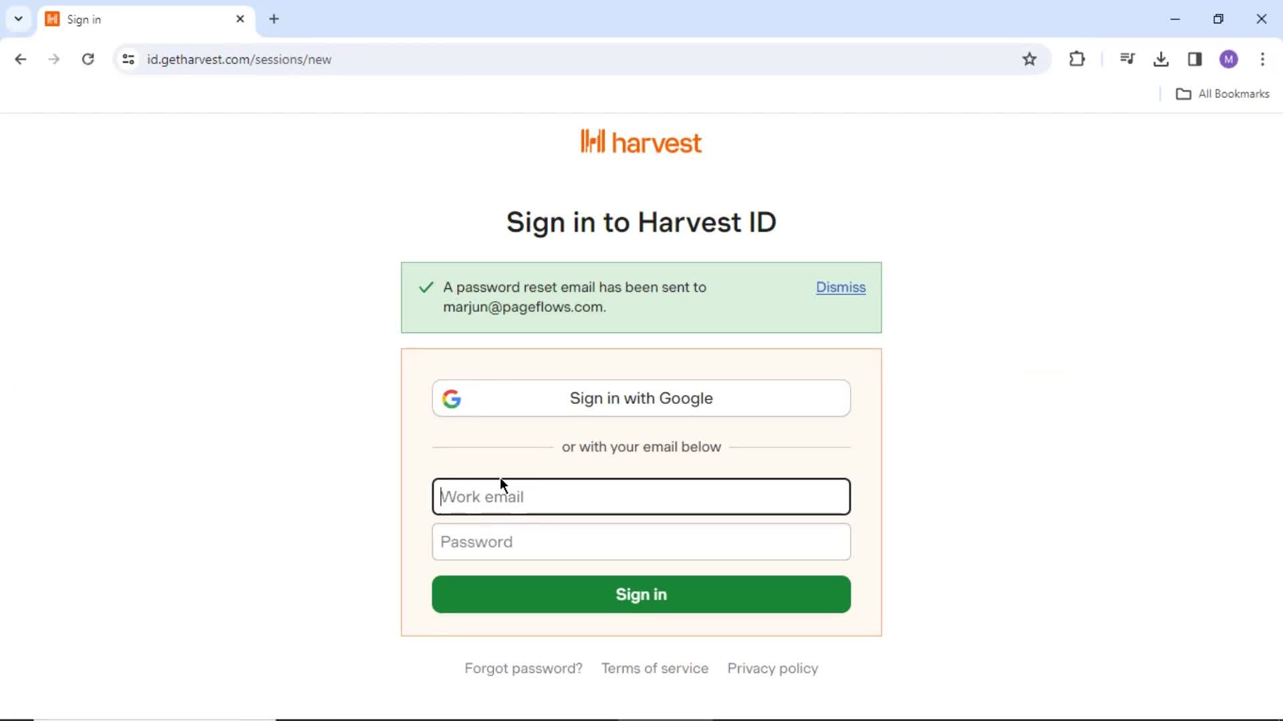Click the browser address bar URL
This screenshot has width=1283, height=721.
pos(239,59)
